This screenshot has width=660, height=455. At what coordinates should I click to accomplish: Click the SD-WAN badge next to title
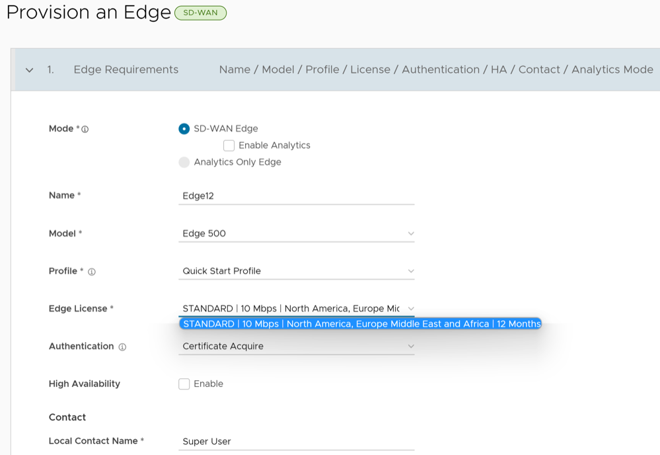[200, 13]
